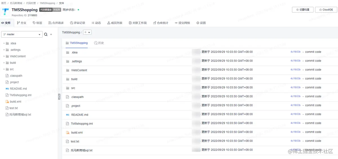Viewport: 338px width, 159px height.
Task: Open the WebContent folder name in table
Action: pyautogui.click(x=79, y=70)
